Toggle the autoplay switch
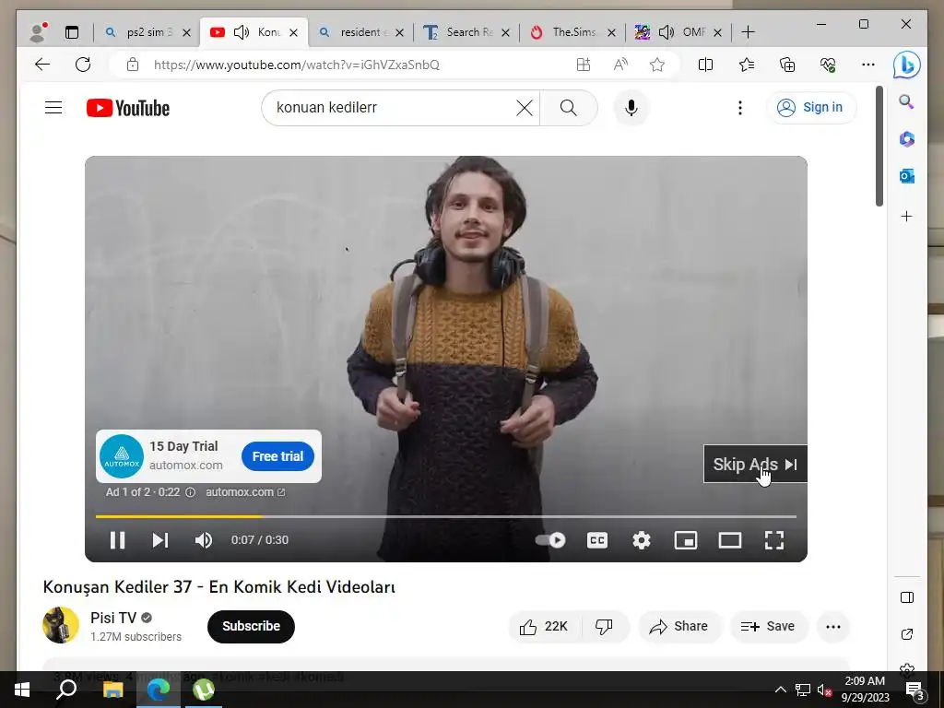The width and height of the screenshot is (944, 708). (x=550, y=540)
